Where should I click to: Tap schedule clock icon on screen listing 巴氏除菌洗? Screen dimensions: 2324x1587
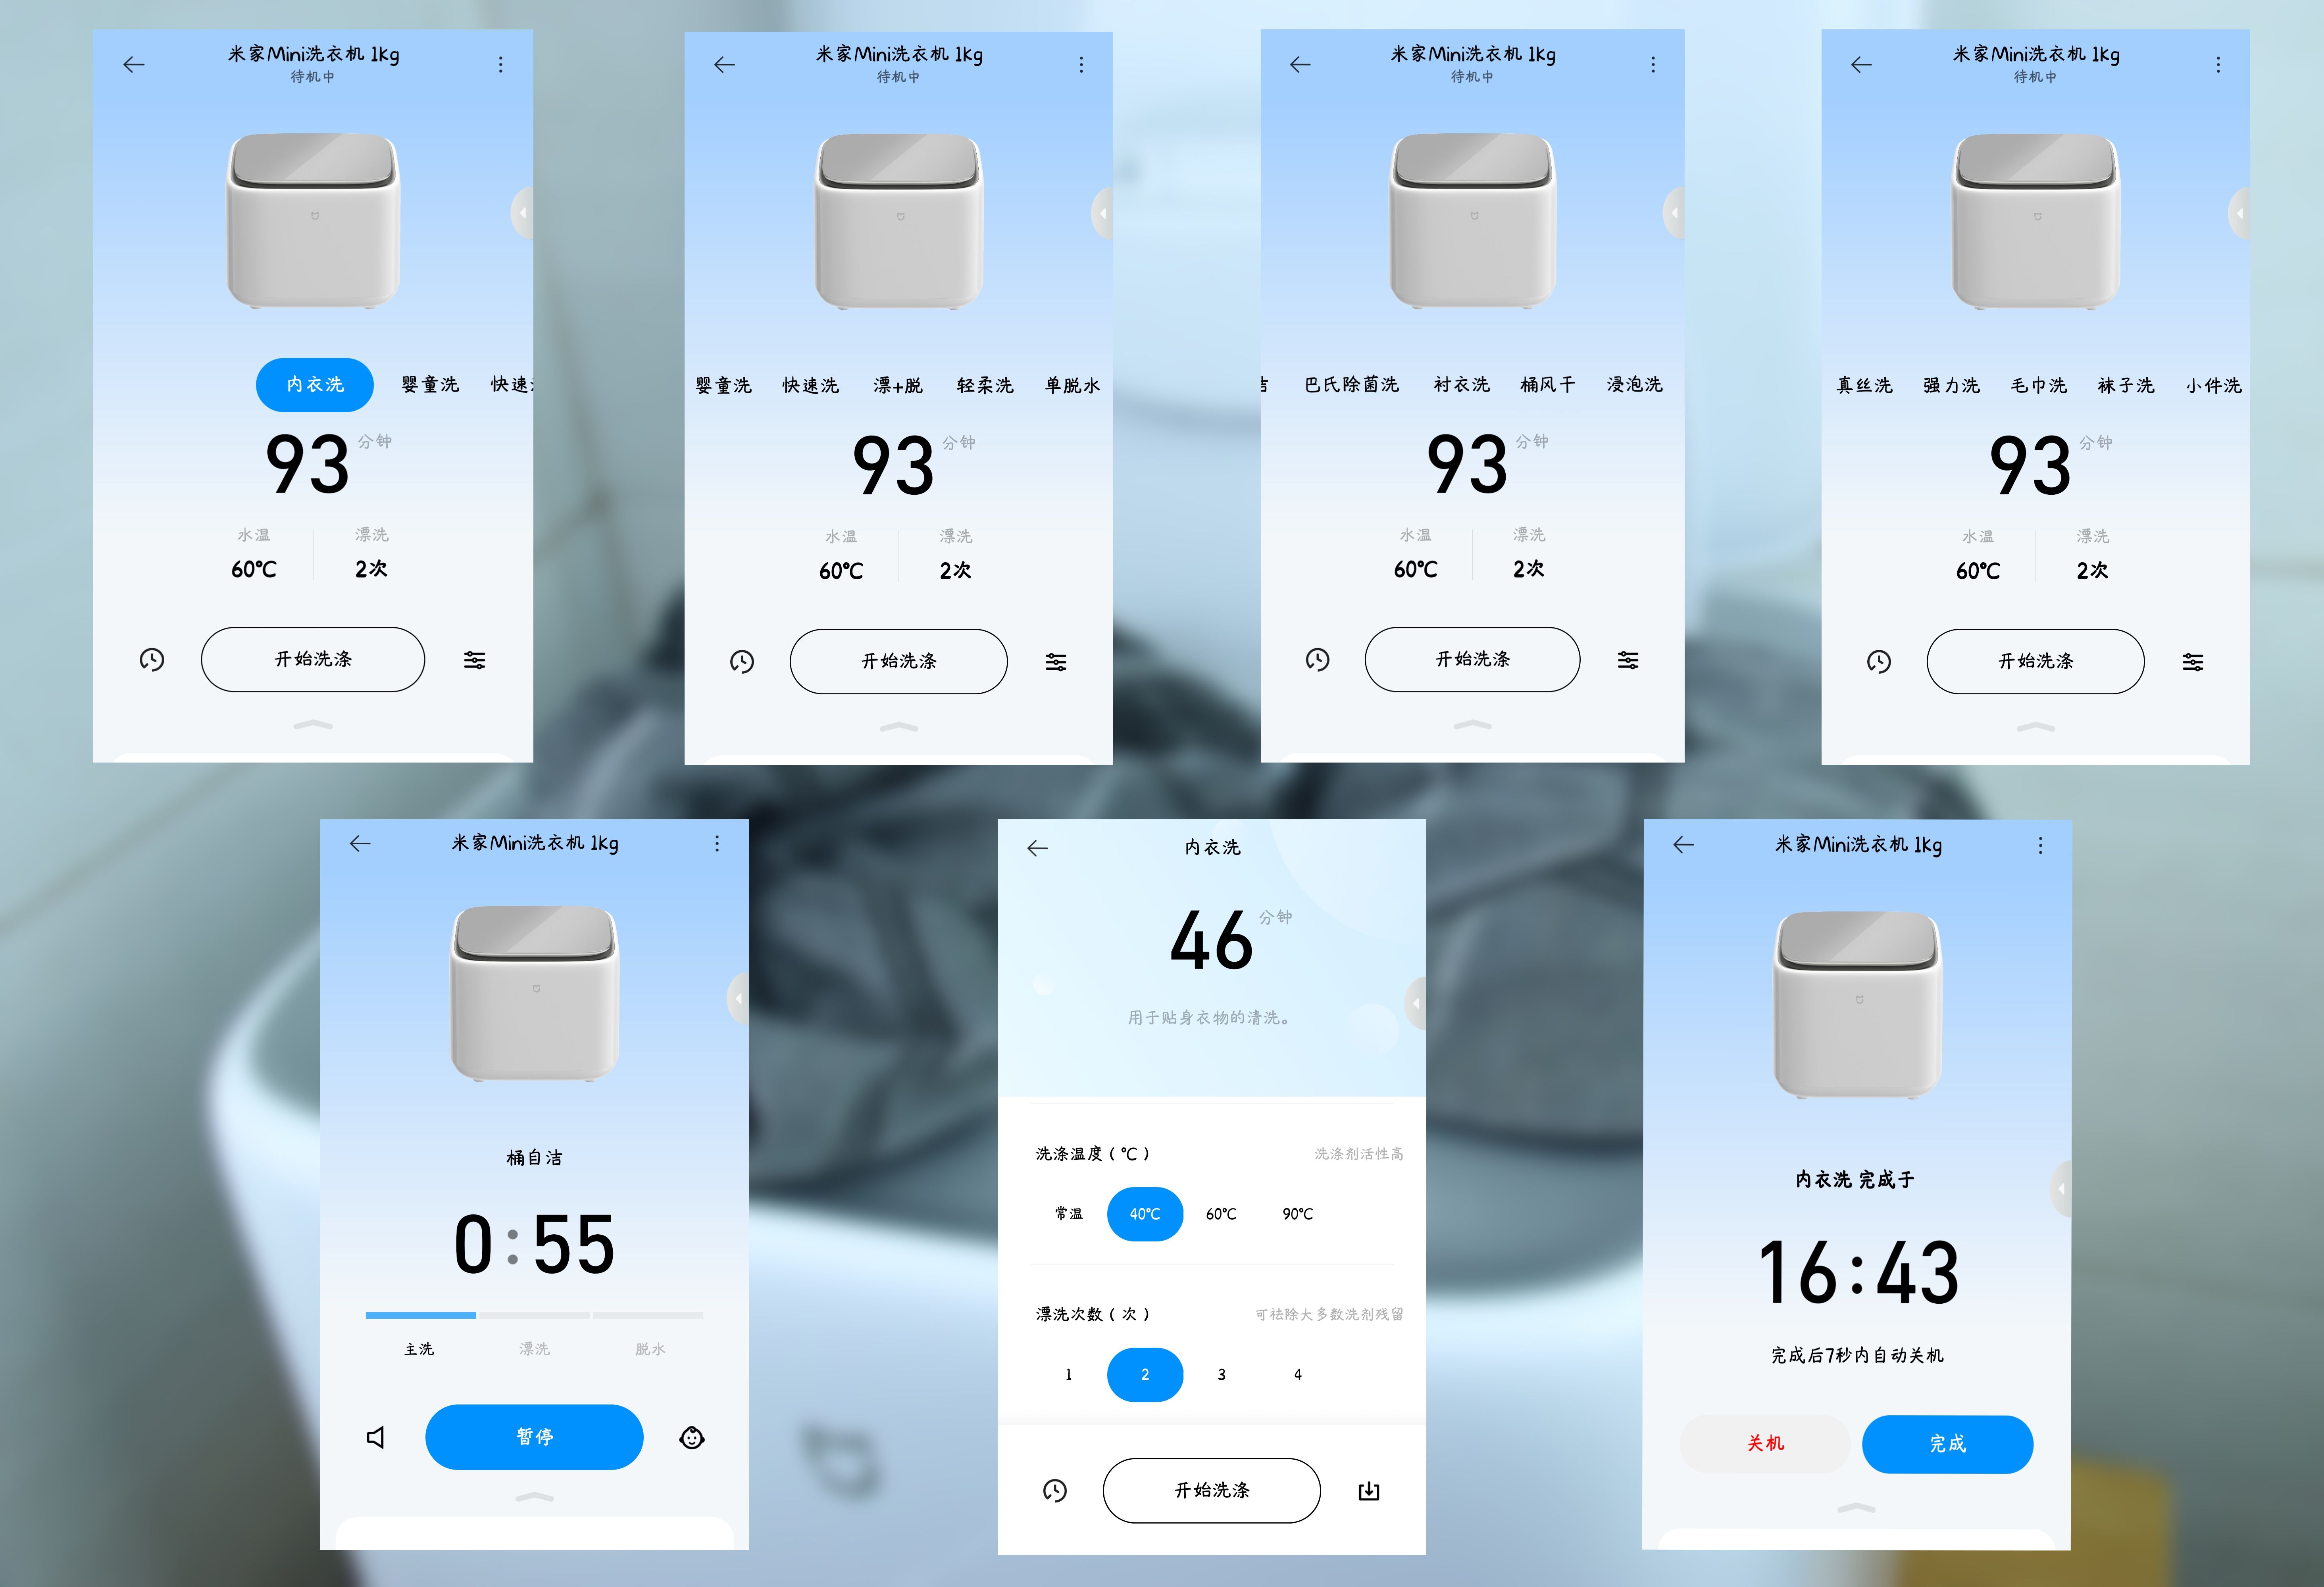click(1318, 660)
